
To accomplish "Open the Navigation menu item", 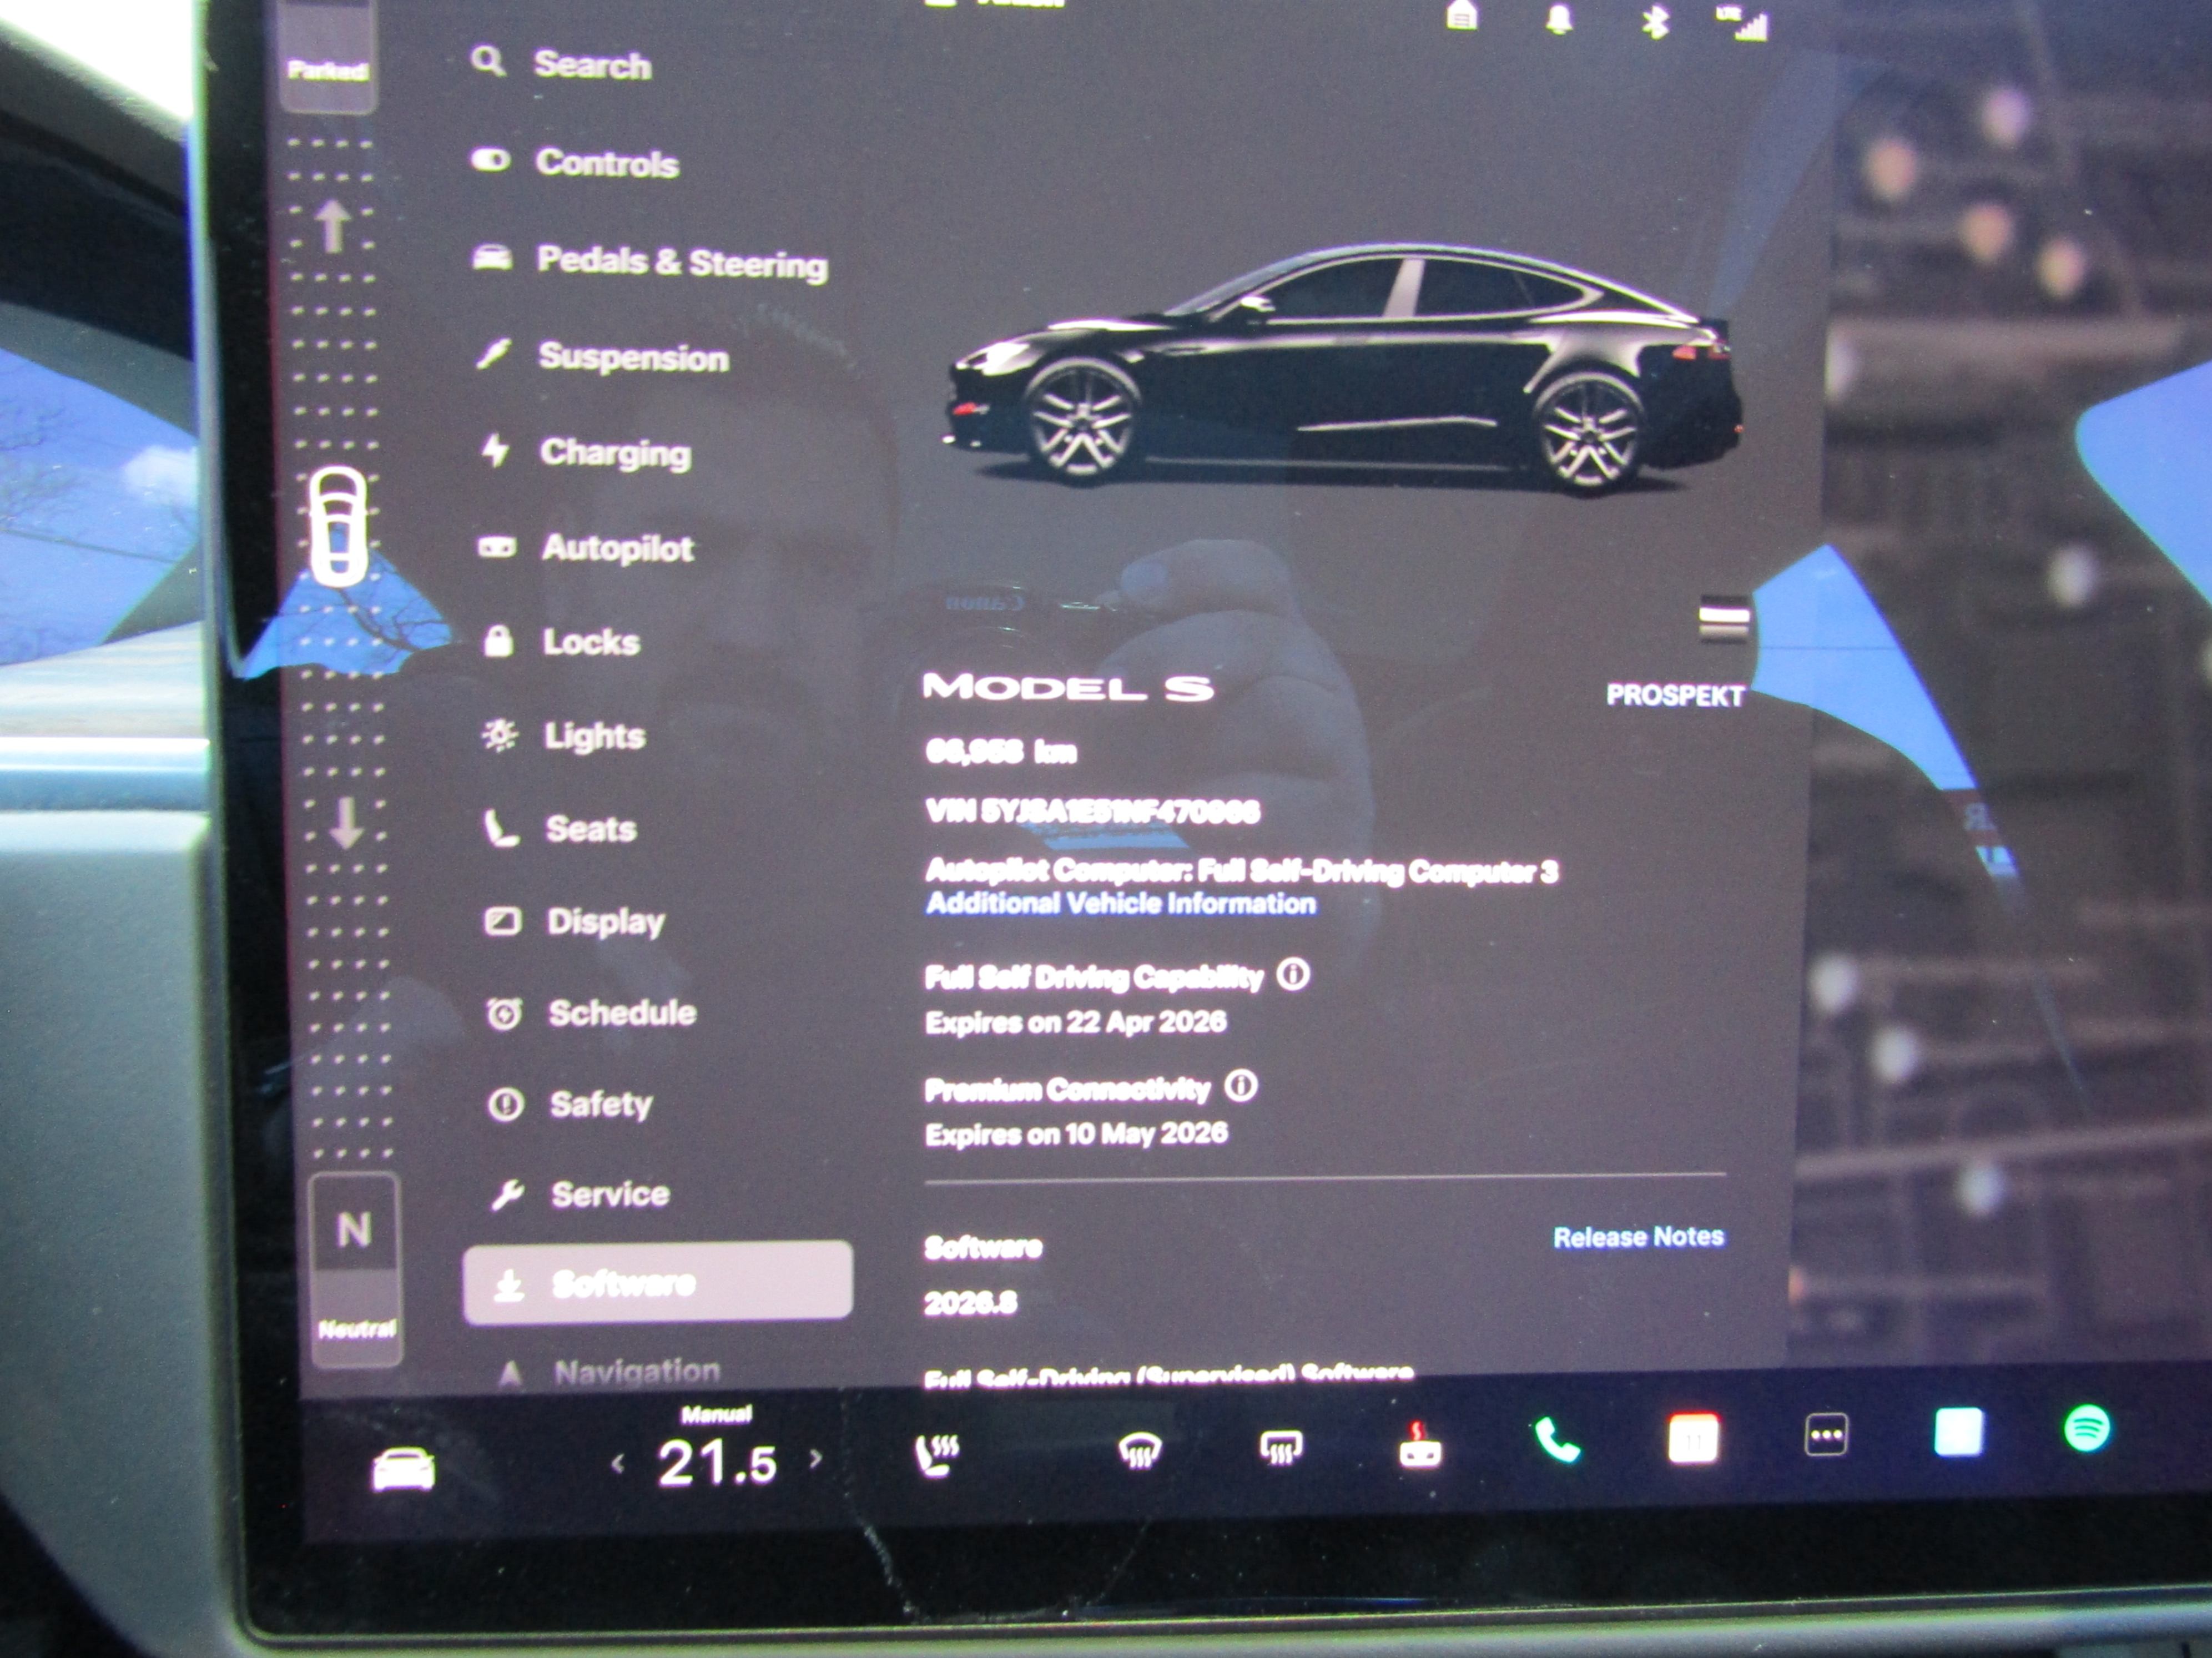I will (607, 1372).
